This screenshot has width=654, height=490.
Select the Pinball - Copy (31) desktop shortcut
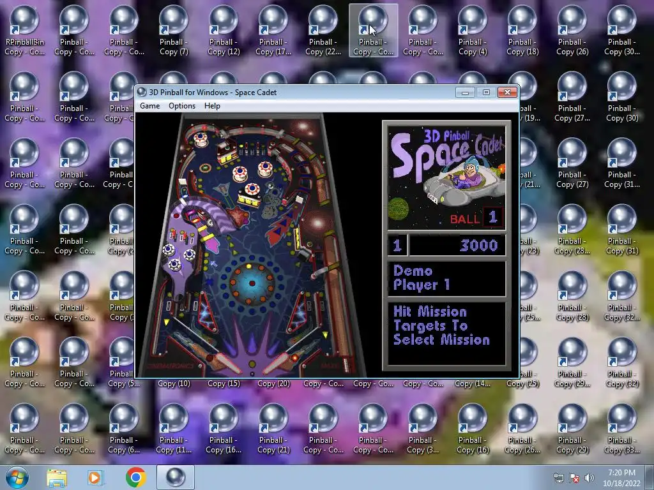(622, 230)
